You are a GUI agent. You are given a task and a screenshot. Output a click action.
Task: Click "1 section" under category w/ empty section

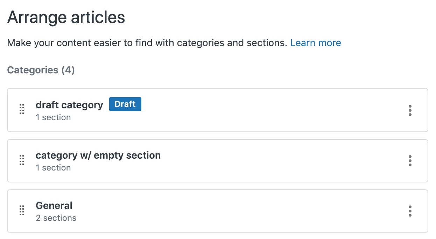click(53, 168)
